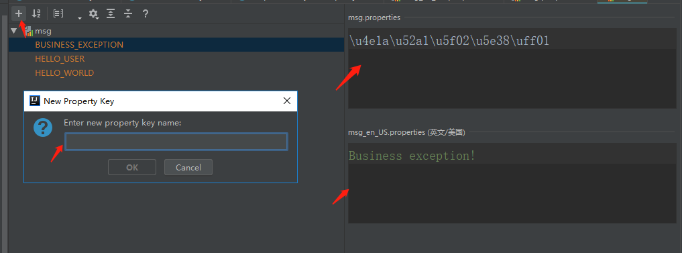Click the msg.properties section label
This screenshot has height=253, width=682.
coord(374,18)
